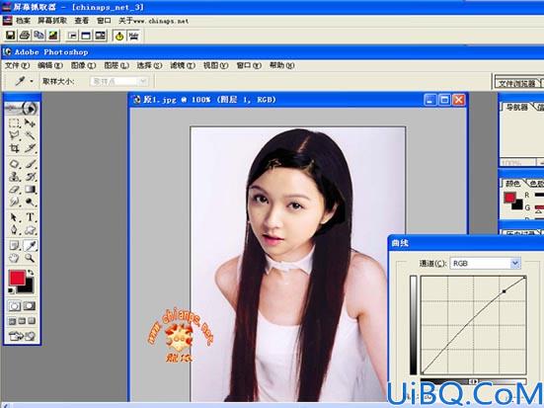Open Photoshop 编辑 (Edit) menu

point(50,65)
